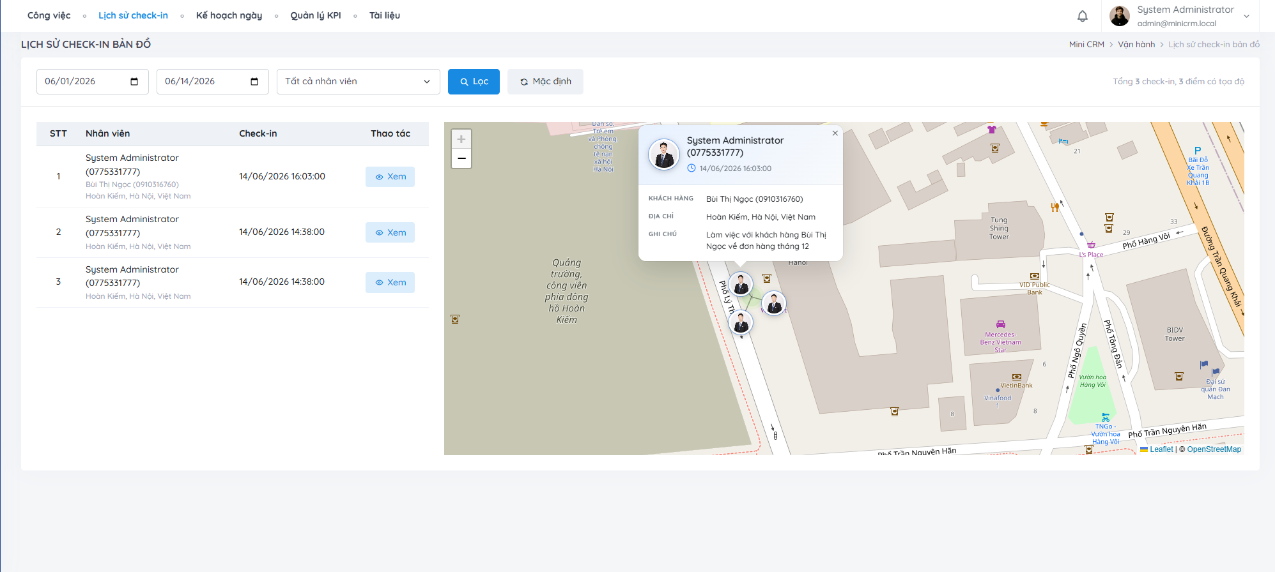Screen dimensions: 1275x572
Task: Click the Lọc filter button
Action: pos(474,82)
